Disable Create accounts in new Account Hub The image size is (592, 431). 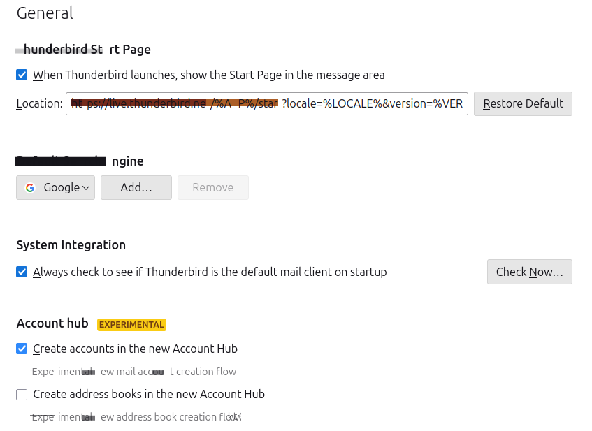pos(22,349)
